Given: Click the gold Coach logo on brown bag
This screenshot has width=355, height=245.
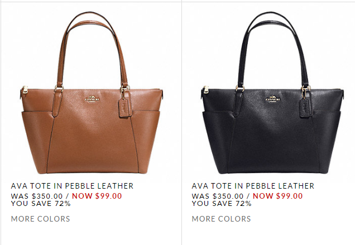Looking at the screenshot, I should click(x=92, y=99).
